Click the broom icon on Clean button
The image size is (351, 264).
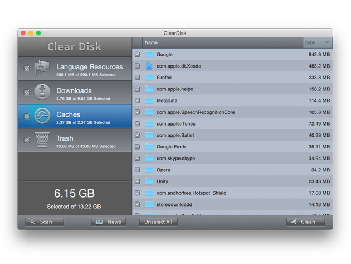pyautogui.click(x=294, y=222)
